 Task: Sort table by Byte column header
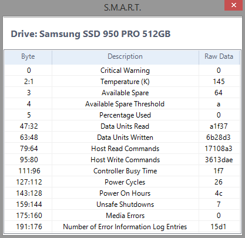(28, 56)
